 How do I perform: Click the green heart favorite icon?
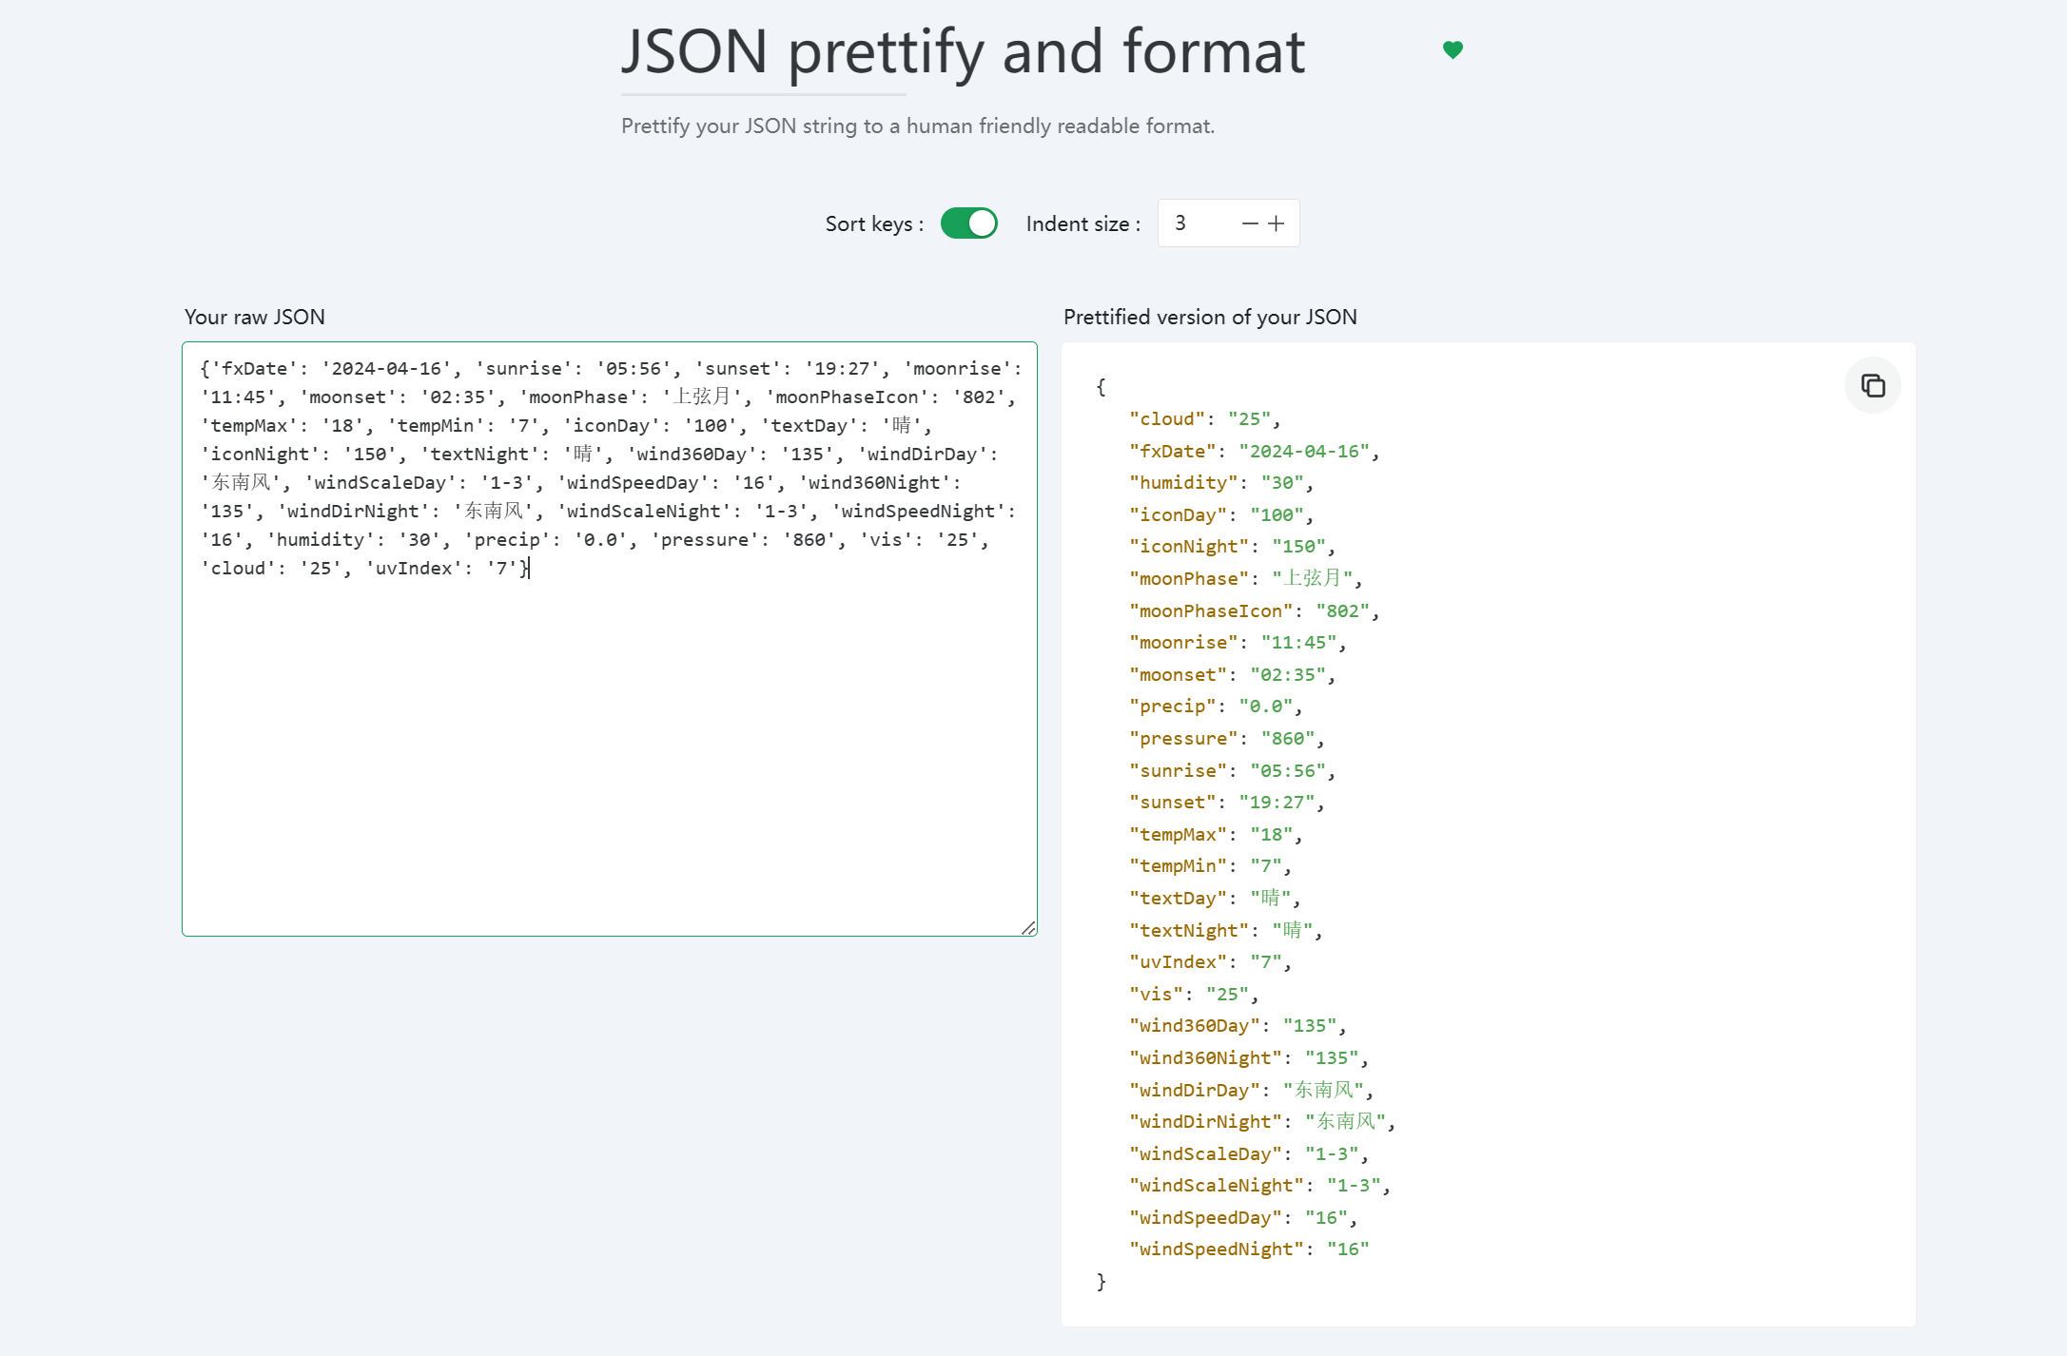coord(1453,49)
